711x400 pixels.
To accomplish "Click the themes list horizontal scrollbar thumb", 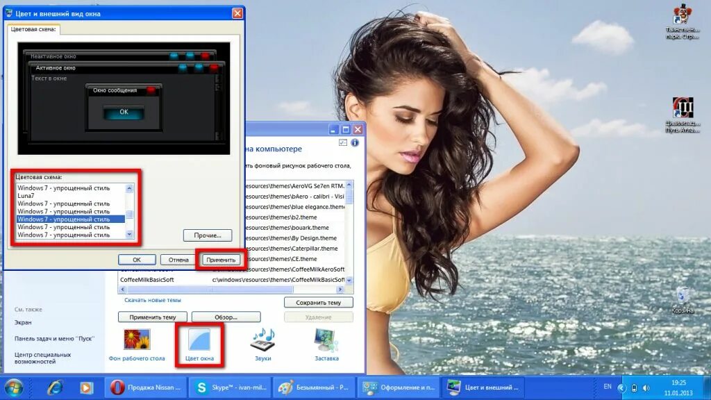I will (x=210, y=289).
